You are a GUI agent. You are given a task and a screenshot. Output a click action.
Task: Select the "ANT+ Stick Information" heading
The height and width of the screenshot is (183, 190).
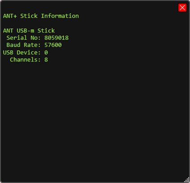click(x=41, y=16)
